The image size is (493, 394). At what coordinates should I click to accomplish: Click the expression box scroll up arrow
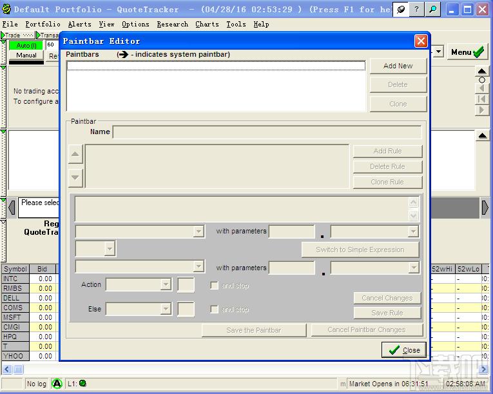pos(414,202)
